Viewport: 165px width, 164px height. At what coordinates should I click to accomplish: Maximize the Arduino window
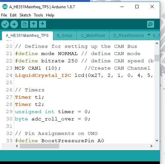[137, 7]
